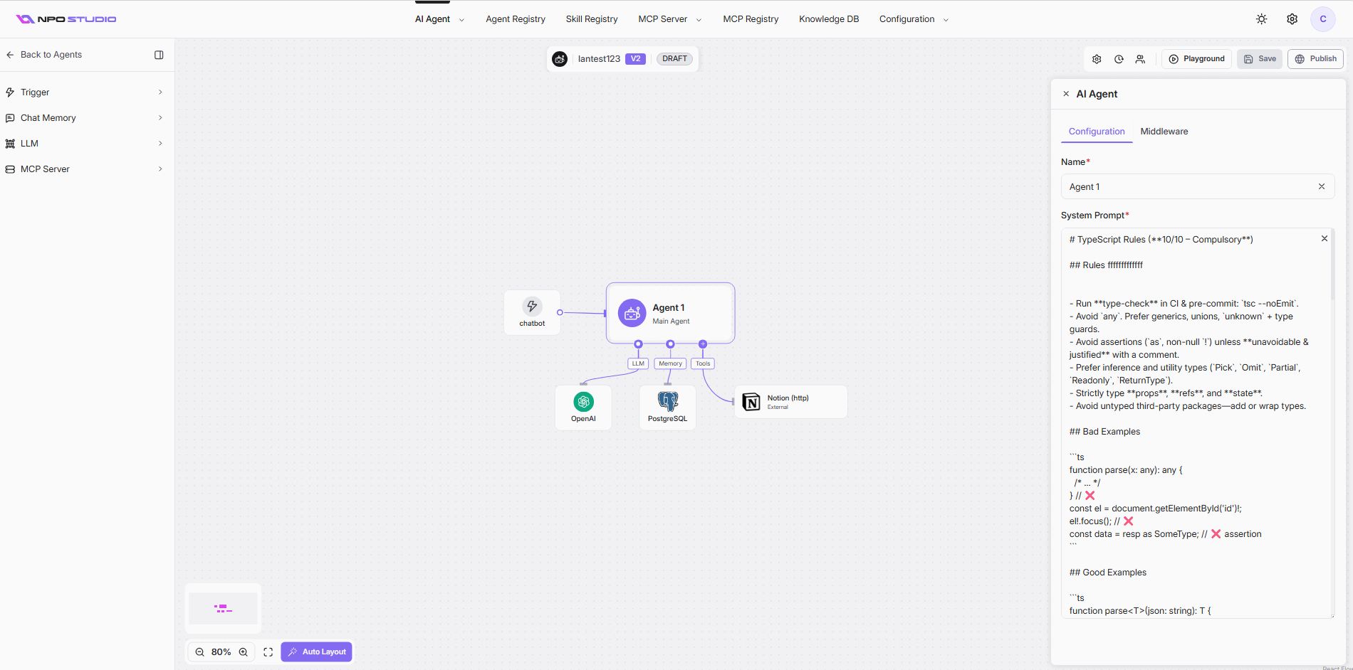The width and height of the screenshot is (1353, 670).
Task: Open the settings gear in top navigation
Action: coord(1292,19)
